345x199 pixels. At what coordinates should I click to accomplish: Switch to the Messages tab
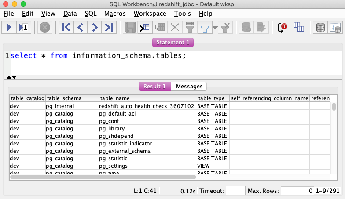pyautogui.click(x=189, y=86)
